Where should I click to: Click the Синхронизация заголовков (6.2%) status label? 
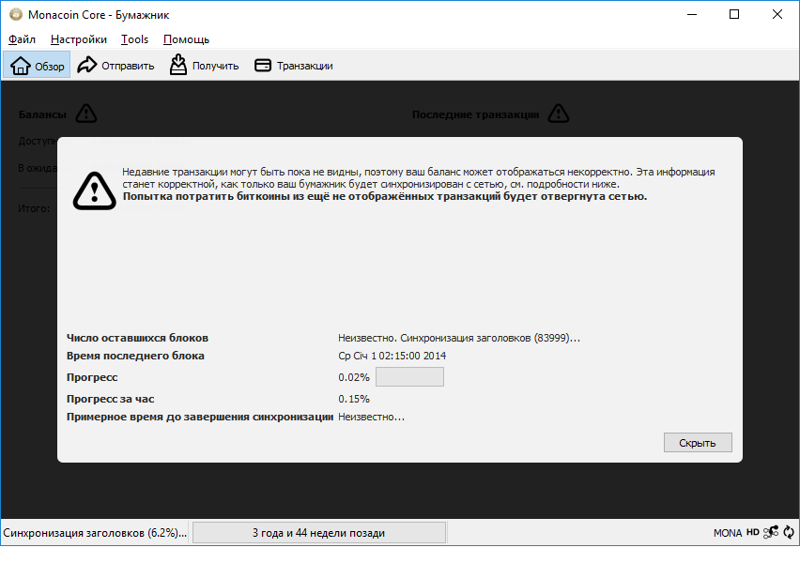coord(95,533)
